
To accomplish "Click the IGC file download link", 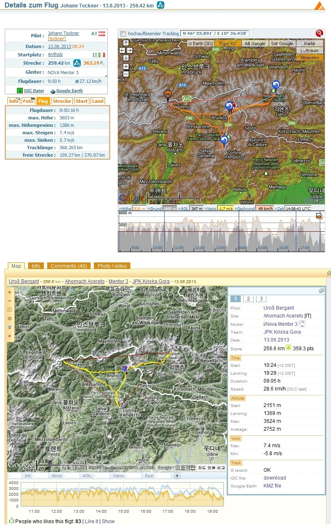I will click(x=275, y=478).
